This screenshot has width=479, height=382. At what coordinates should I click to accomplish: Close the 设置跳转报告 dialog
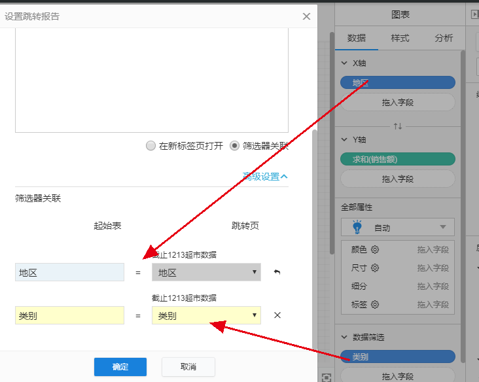306,16
